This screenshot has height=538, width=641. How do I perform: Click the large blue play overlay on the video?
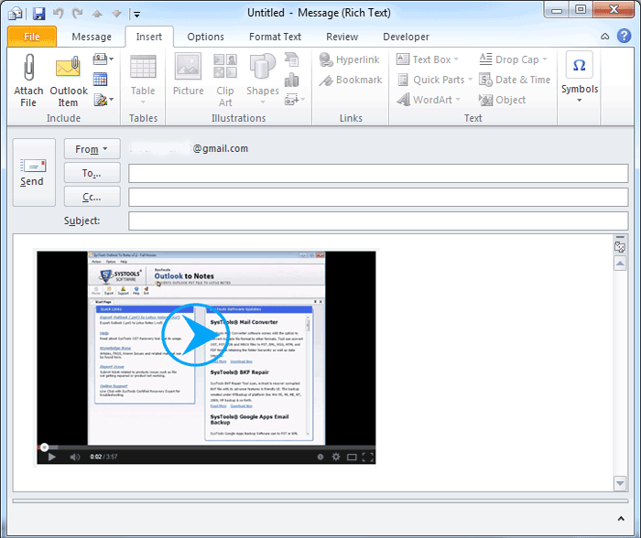[195, 335]
